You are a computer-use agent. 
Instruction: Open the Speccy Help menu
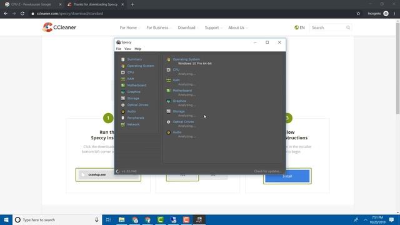[137, 49]
